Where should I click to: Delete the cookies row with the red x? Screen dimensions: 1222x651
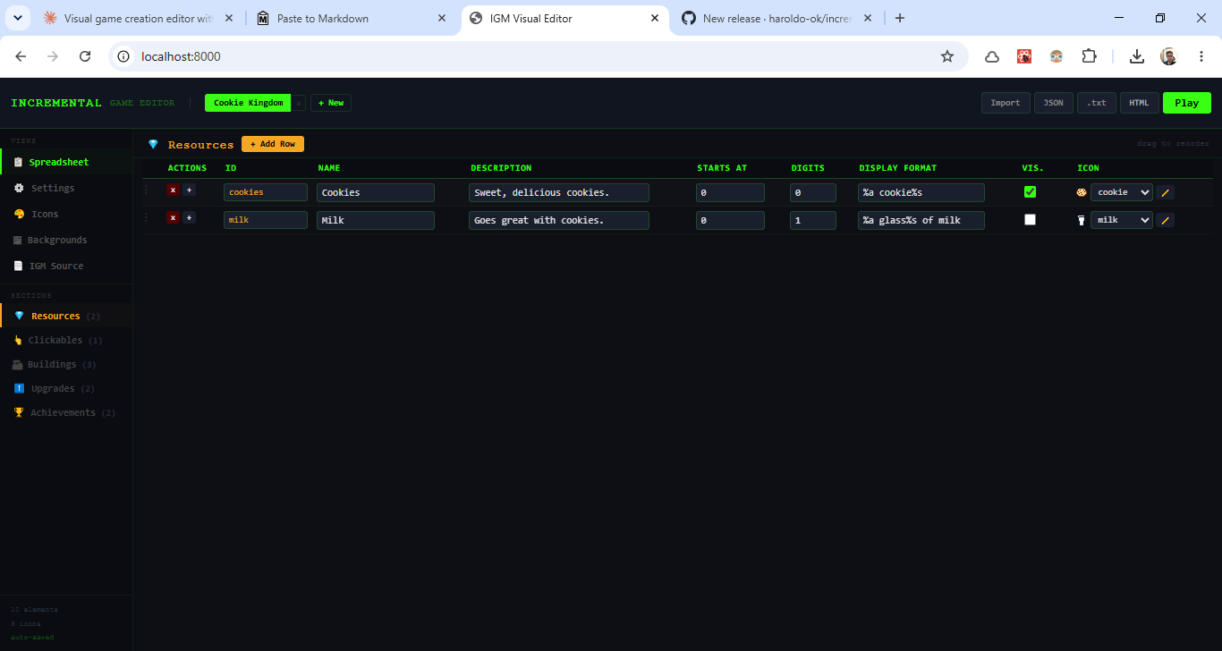[x=174, y=190]
